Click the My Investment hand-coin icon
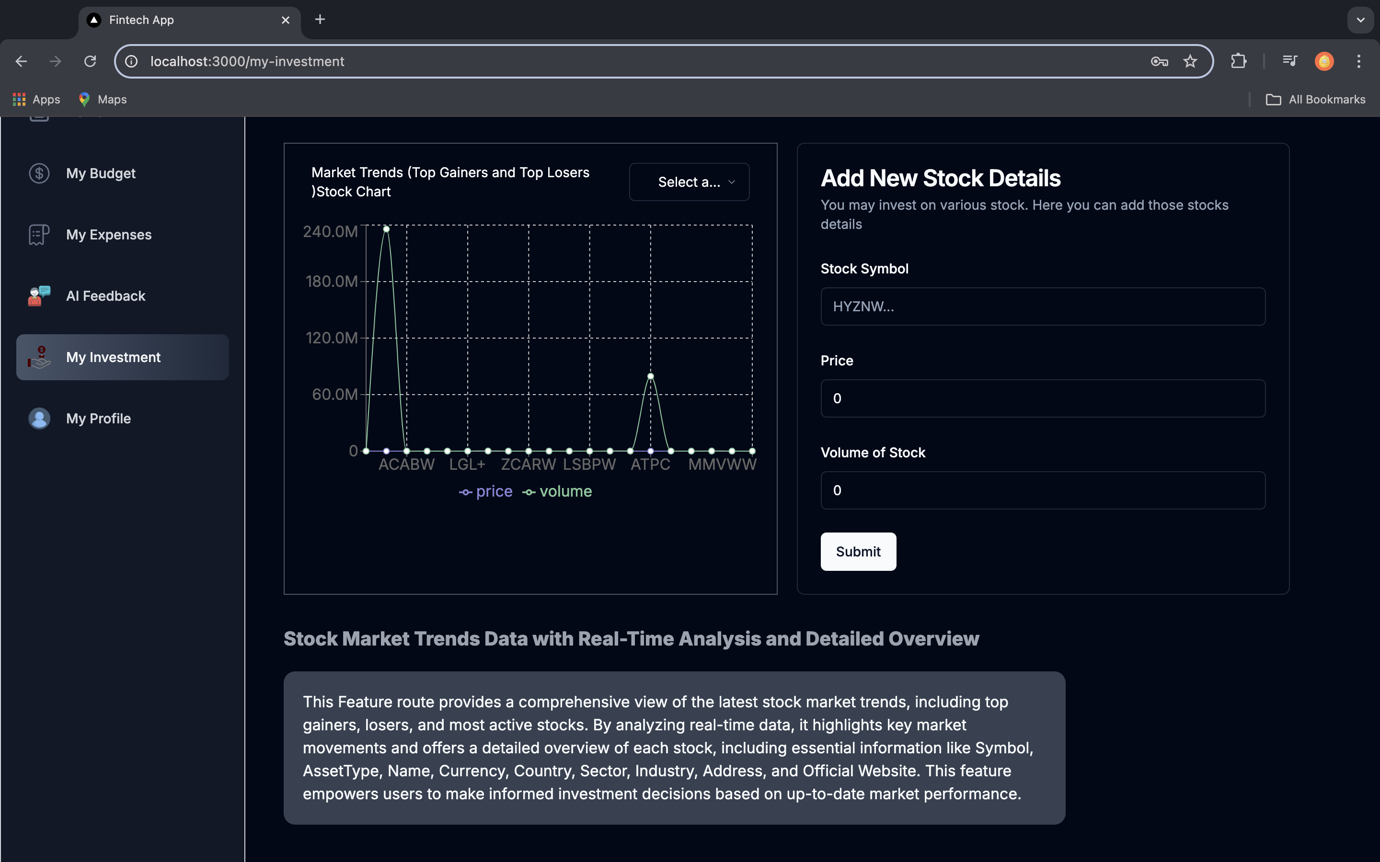Viewport: 1380px width, 862px height. click(x=39, y=357)
